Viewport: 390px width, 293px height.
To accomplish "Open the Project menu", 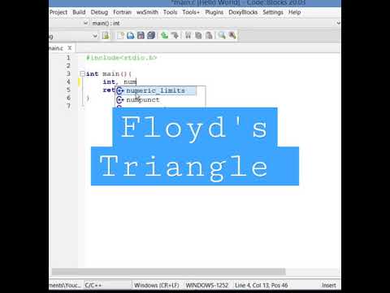I will pyautogui.click(x=58, y=12).
